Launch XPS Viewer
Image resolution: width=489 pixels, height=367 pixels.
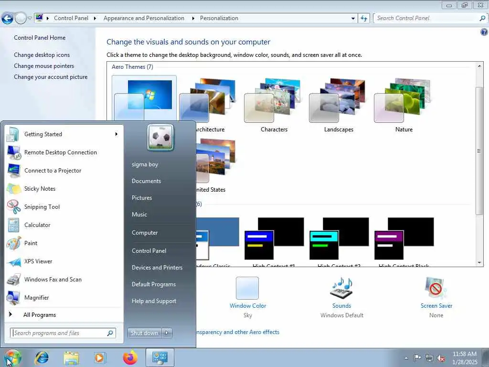tap(64, 261)
